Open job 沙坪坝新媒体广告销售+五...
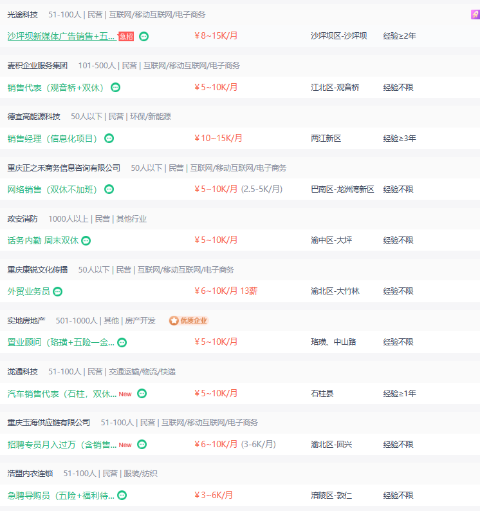This screenshot has width=480, height=511. pos(62,36)
